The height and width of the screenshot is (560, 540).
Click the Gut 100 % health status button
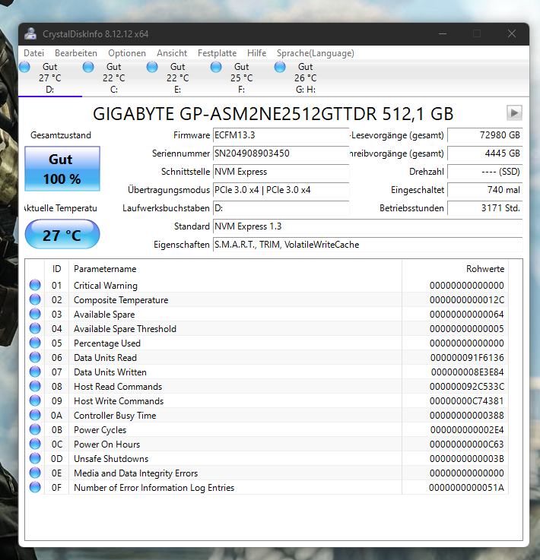click(x=62, y=169)
